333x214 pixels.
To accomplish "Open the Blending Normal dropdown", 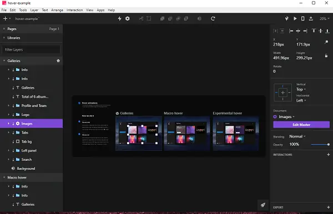I will 297,136.
